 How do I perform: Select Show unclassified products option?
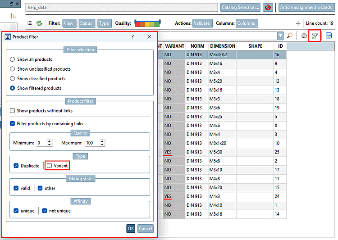[x=12, y=69]
